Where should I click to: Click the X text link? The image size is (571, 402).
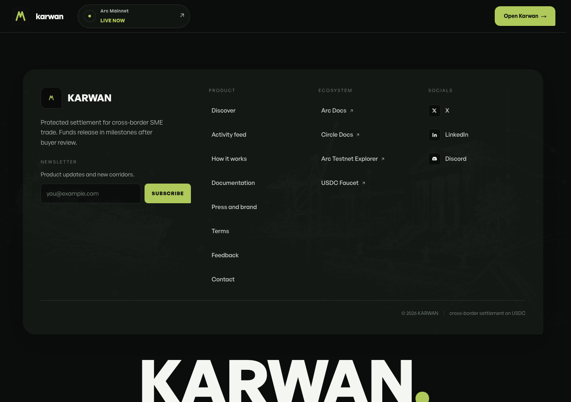[447, 111]
